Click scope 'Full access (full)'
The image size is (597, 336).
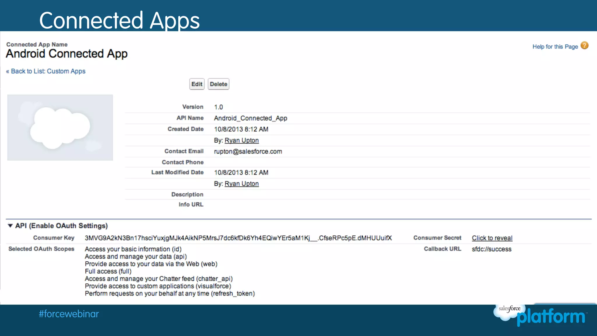pos(108,271)
